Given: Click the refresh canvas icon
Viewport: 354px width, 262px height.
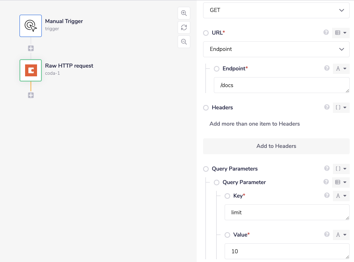Looking at the screenshot, I should 184,27.
